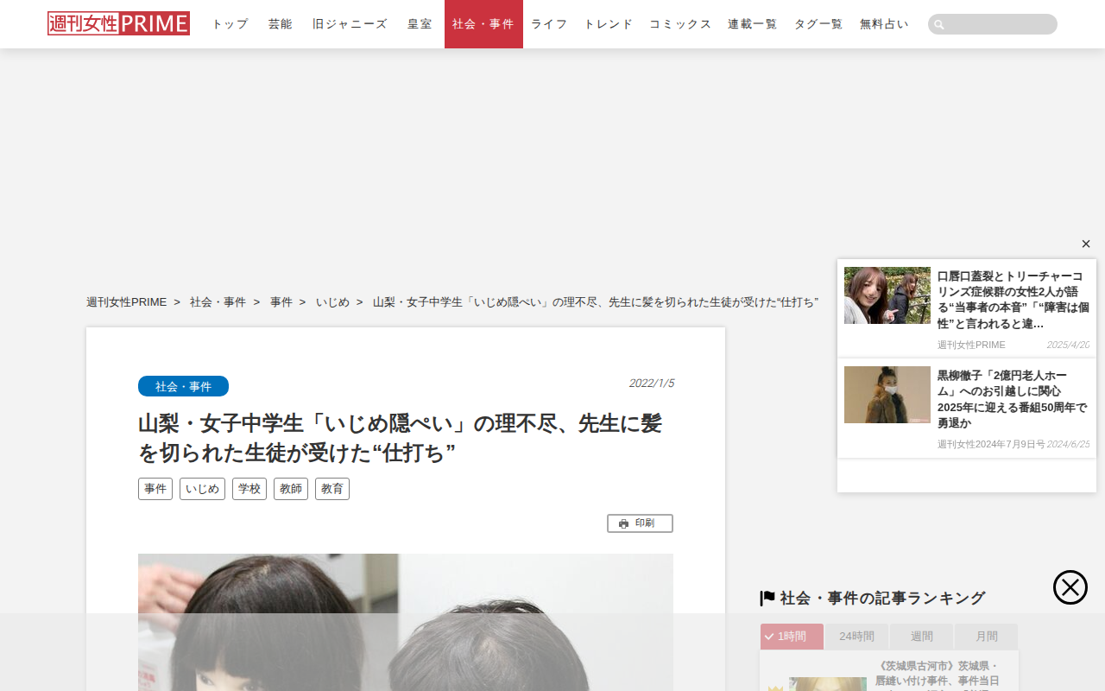The image size is (1105, 691).
Task: Select the いじめ article tag
Action: 202,489
